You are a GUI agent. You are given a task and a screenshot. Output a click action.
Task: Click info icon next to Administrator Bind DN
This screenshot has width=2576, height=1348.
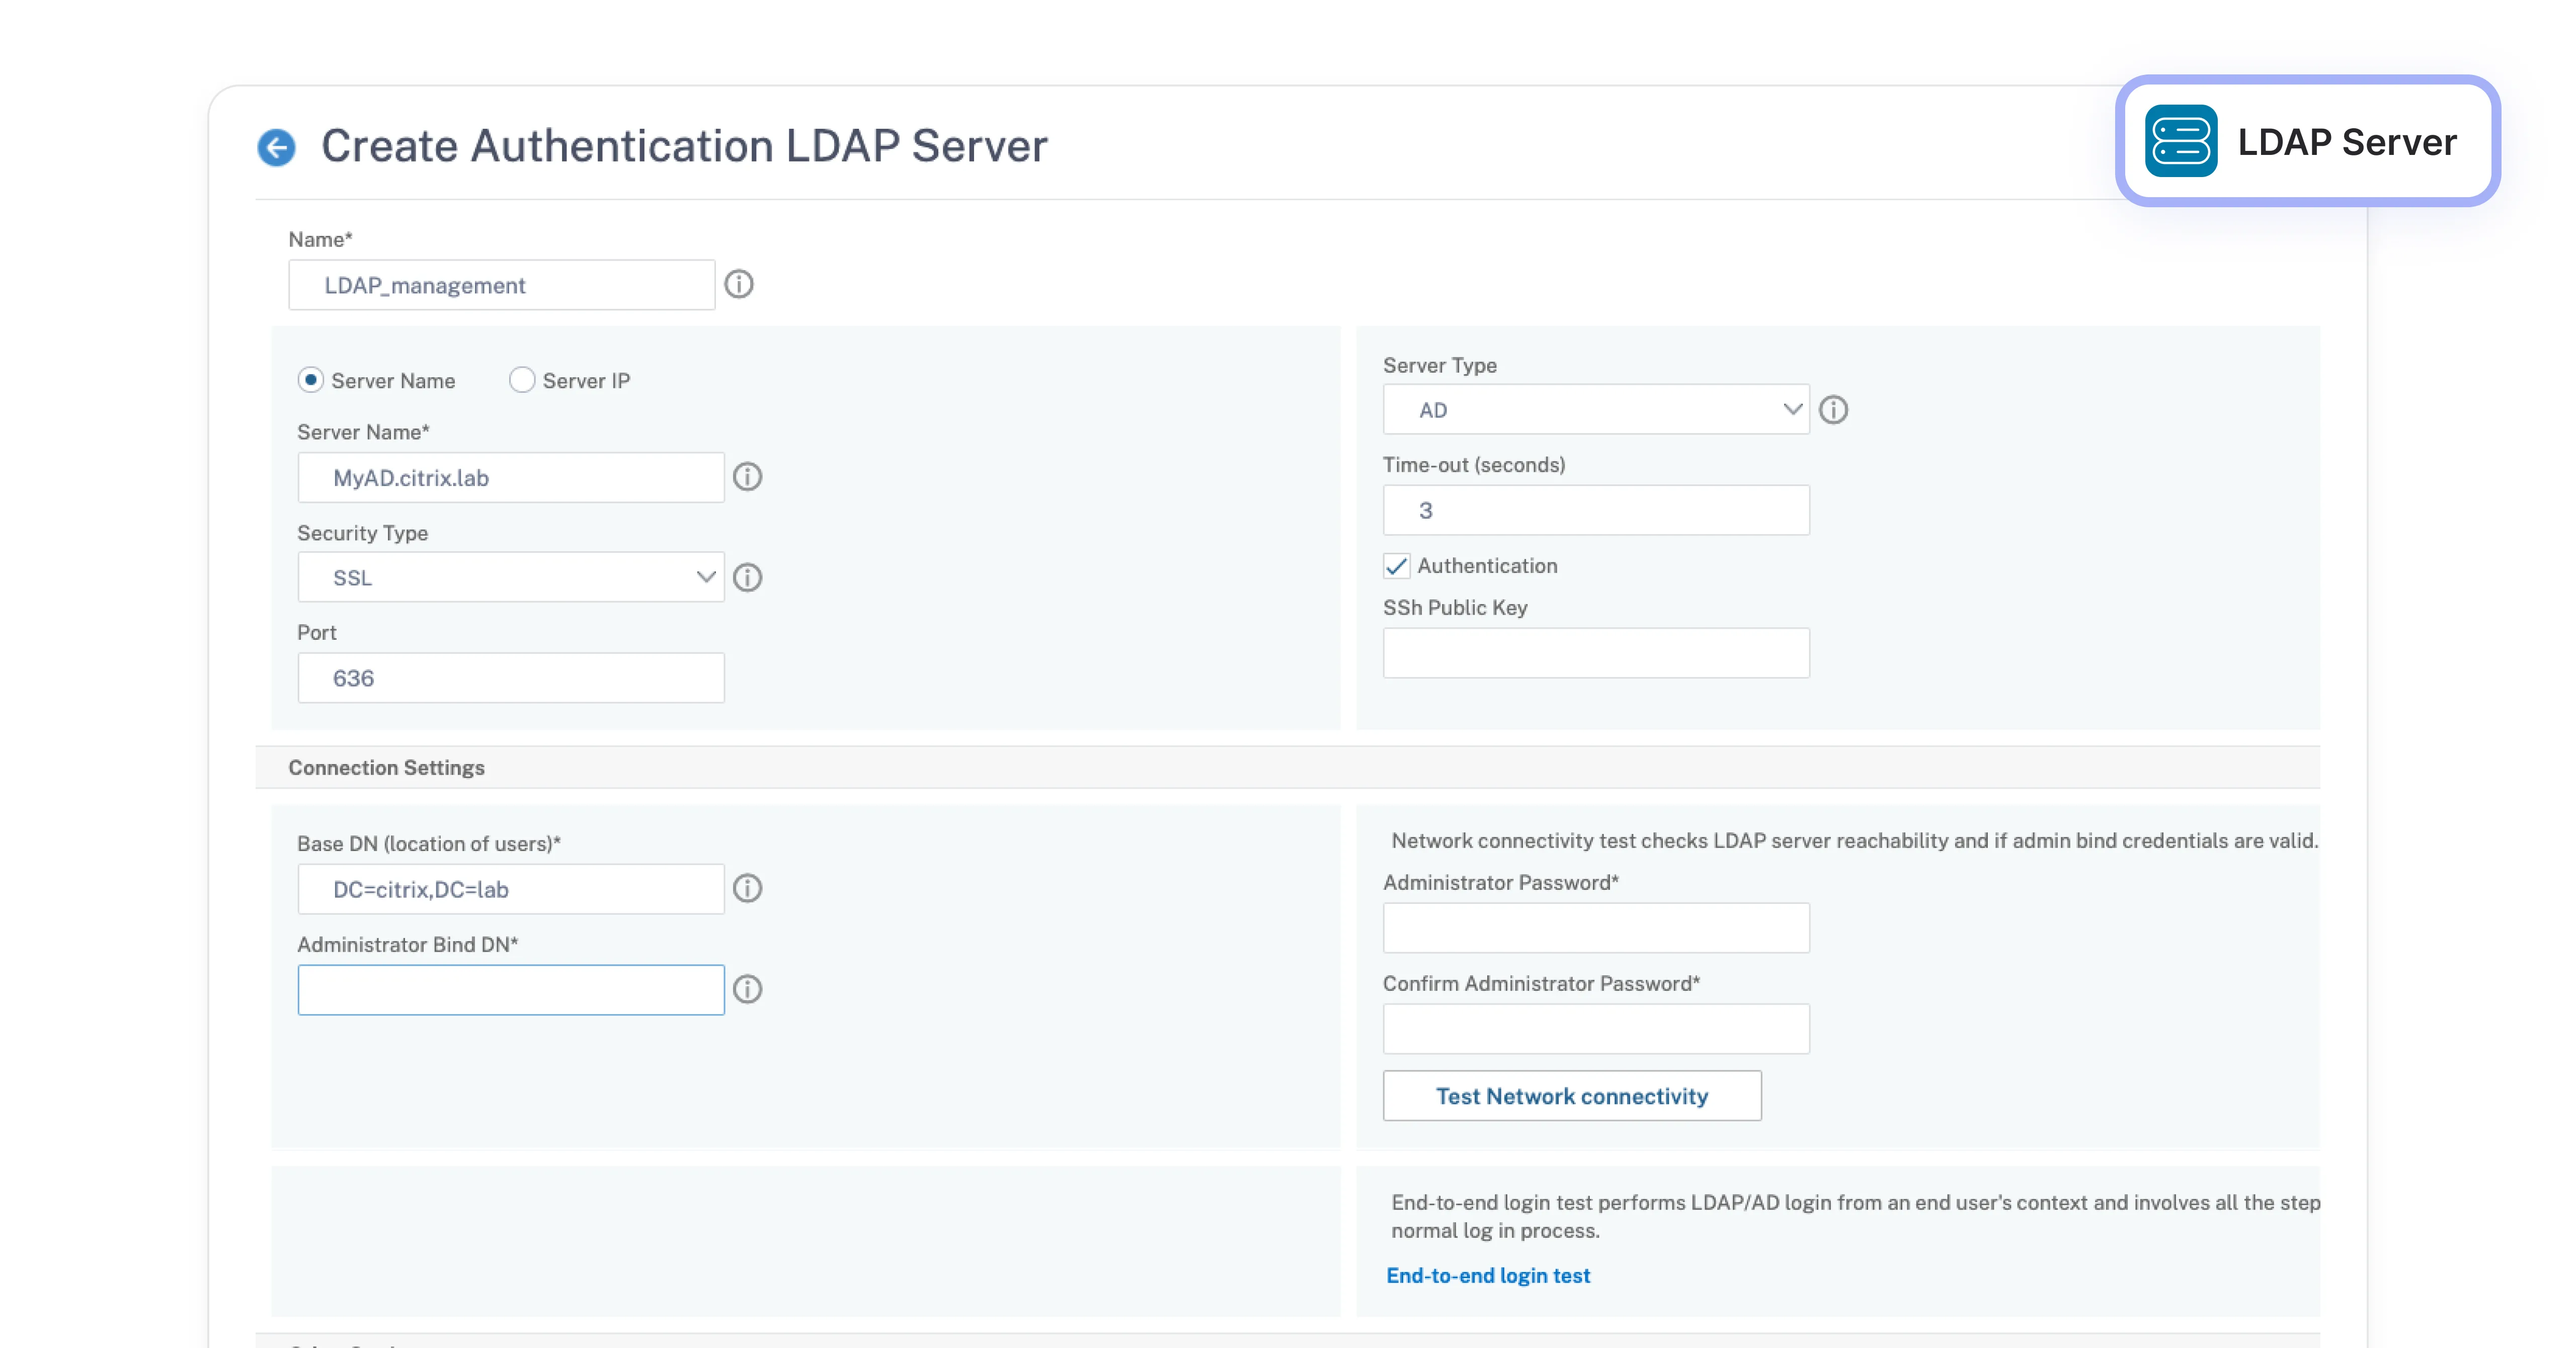point(747,989)
